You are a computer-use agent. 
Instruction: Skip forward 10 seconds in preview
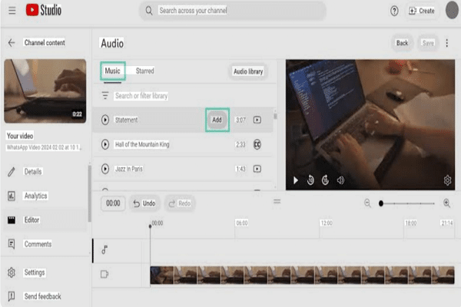coord(325,180)
